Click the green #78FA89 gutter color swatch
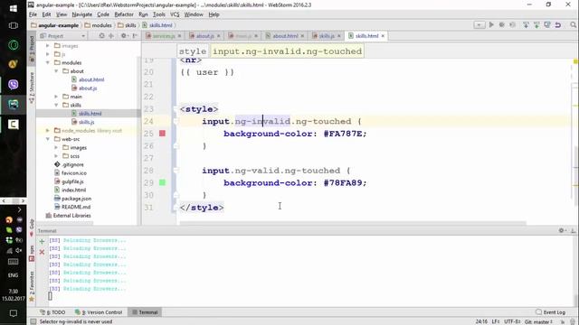Image resolution: width=579 pixels, height=325 pixels. (x=162, y=182)
